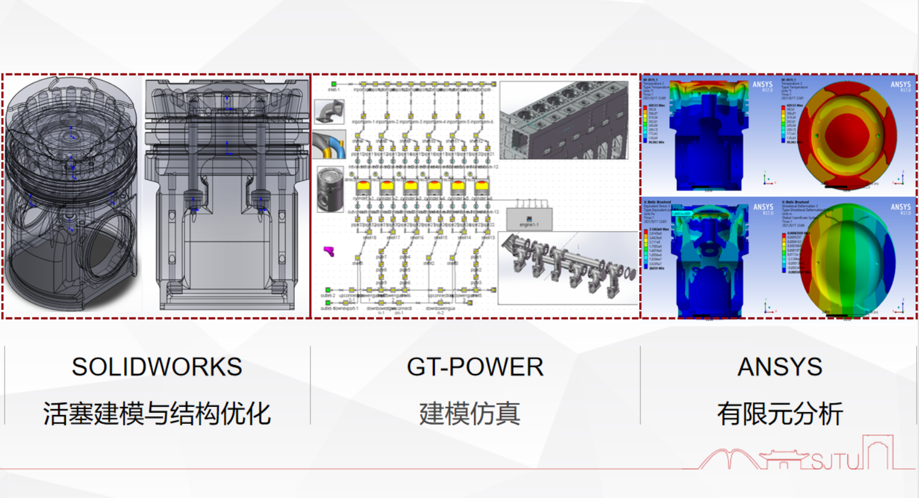Click the directional deformation color legend
Viewport: 919px width, 498px height.
click(792, 253)
